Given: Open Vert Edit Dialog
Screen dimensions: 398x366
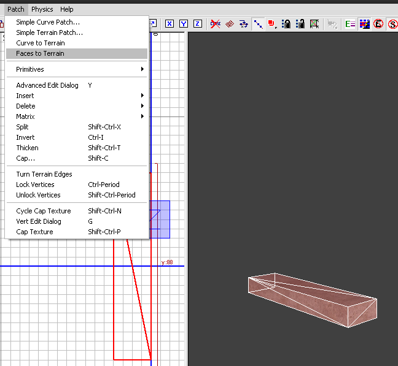Looking at the screenshot, I should point(77,221).
